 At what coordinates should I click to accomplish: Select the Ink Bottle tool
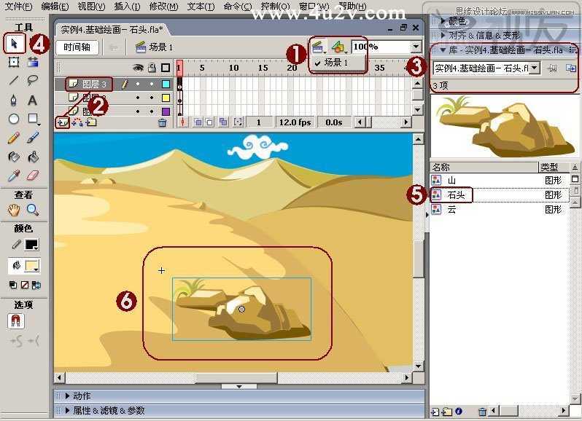click(x=14, y=157)
